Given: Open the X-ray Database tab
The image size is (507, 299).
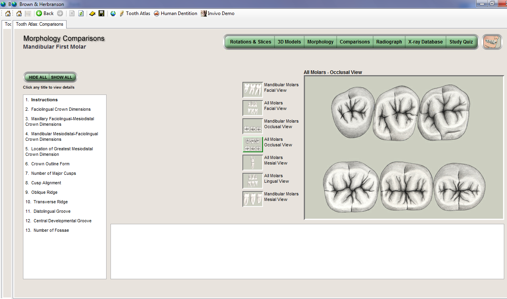Looking at the screenshot, I should point(425,42).
